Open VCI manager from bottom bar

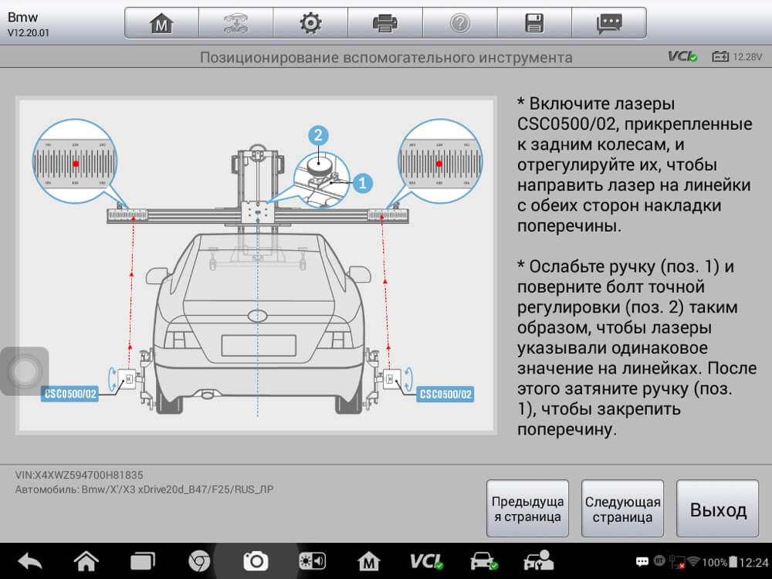click(426, 561)
